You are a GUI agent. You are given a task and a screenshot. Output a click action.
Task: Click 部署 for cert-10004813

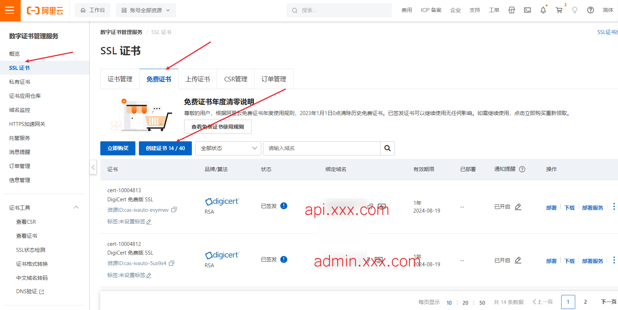click(x=551, y=208)
